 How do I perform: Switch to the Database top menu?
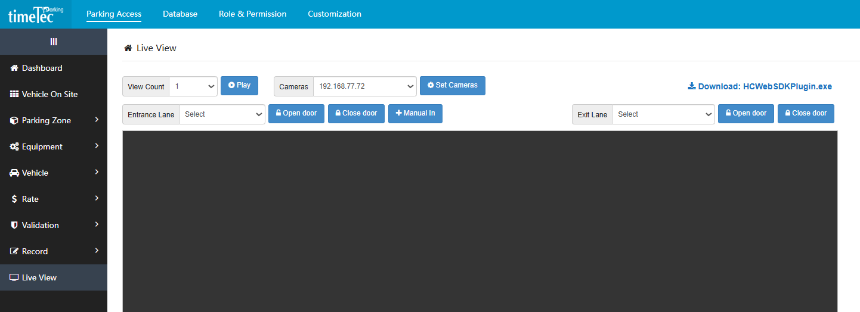pos(180,14)
